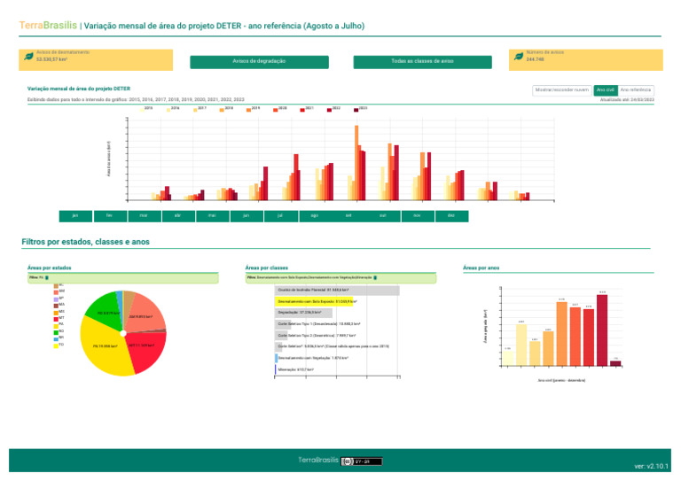Image resolution: width=681 pixels, height=481 pixels.
Task: Click the leaf icon in Número de avisos card
Action: point(519,57)
